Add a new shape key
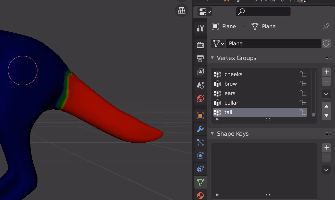Image resolution: width=335 pixels, height=200 pixels. point(326,148)
